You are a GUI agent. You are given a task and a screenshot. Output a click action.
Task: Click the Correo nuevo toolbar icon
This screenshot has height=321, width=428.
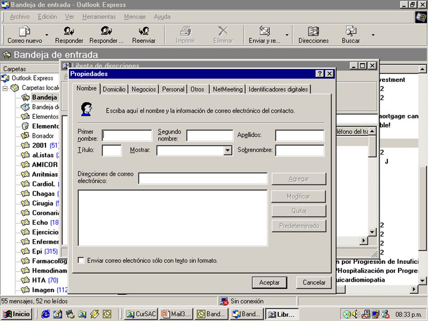(24, 31)
